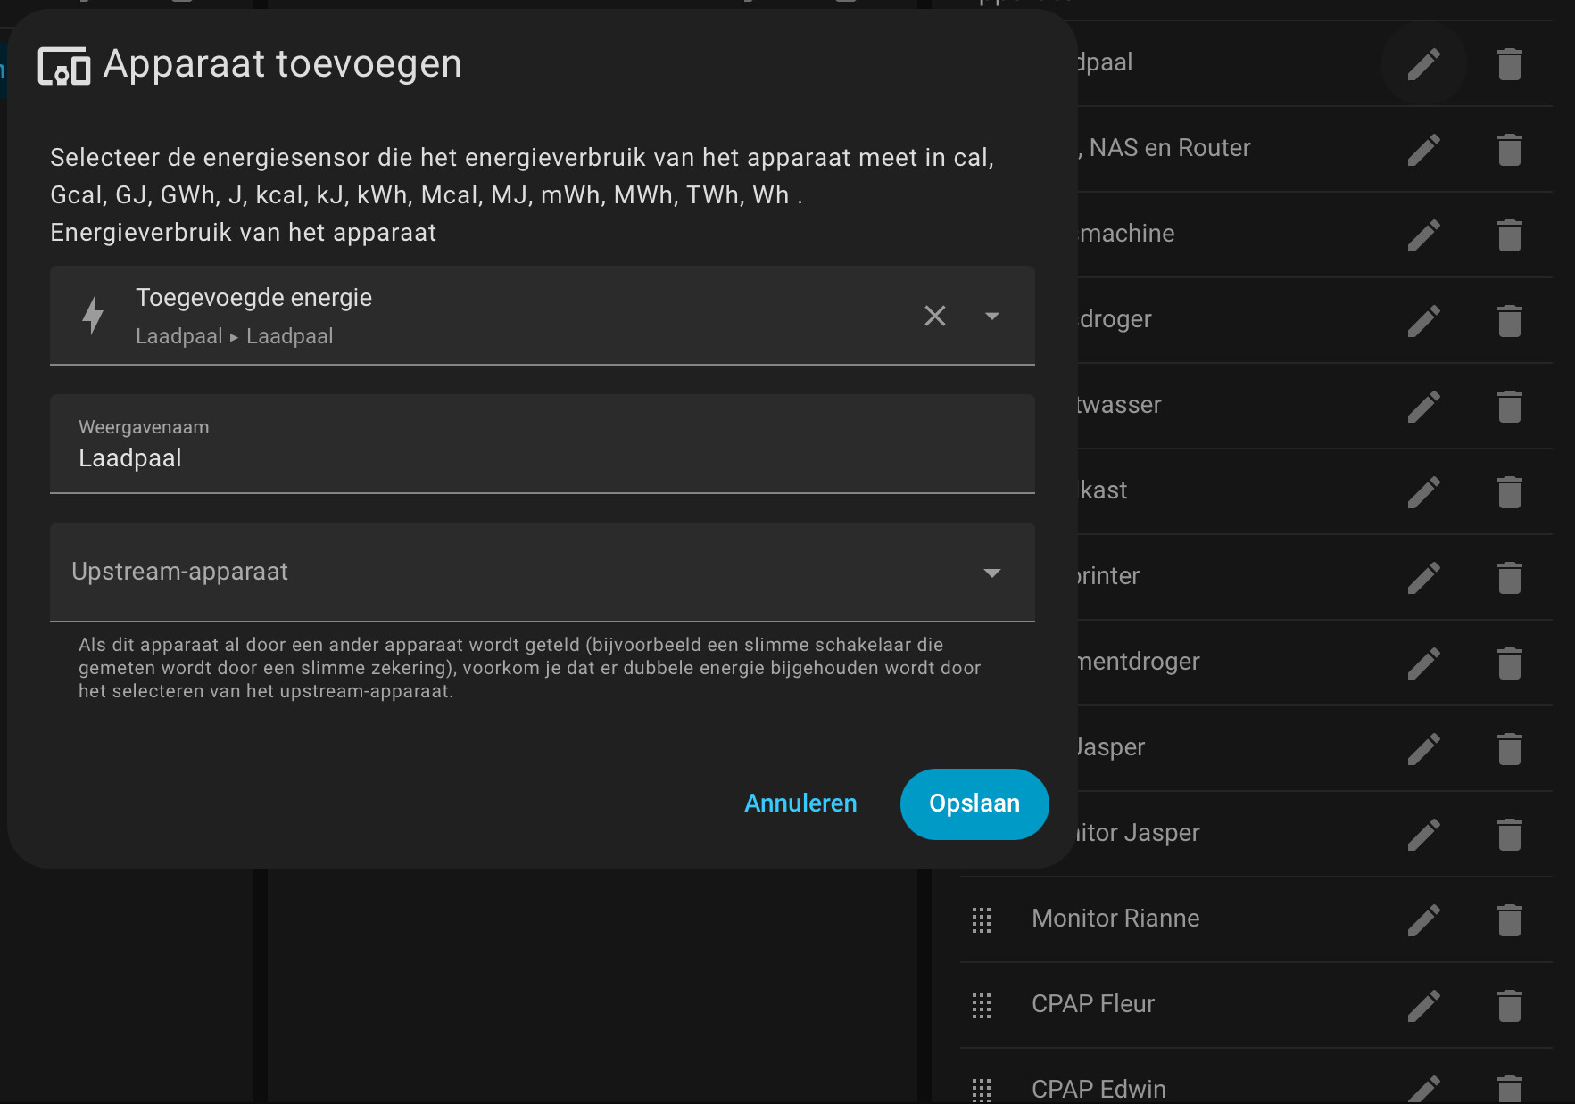Click pencil icon for NAS en Router
Image resolution: width=1575 pixels, height=1104 pixels.
click(x=1423, y=149)
